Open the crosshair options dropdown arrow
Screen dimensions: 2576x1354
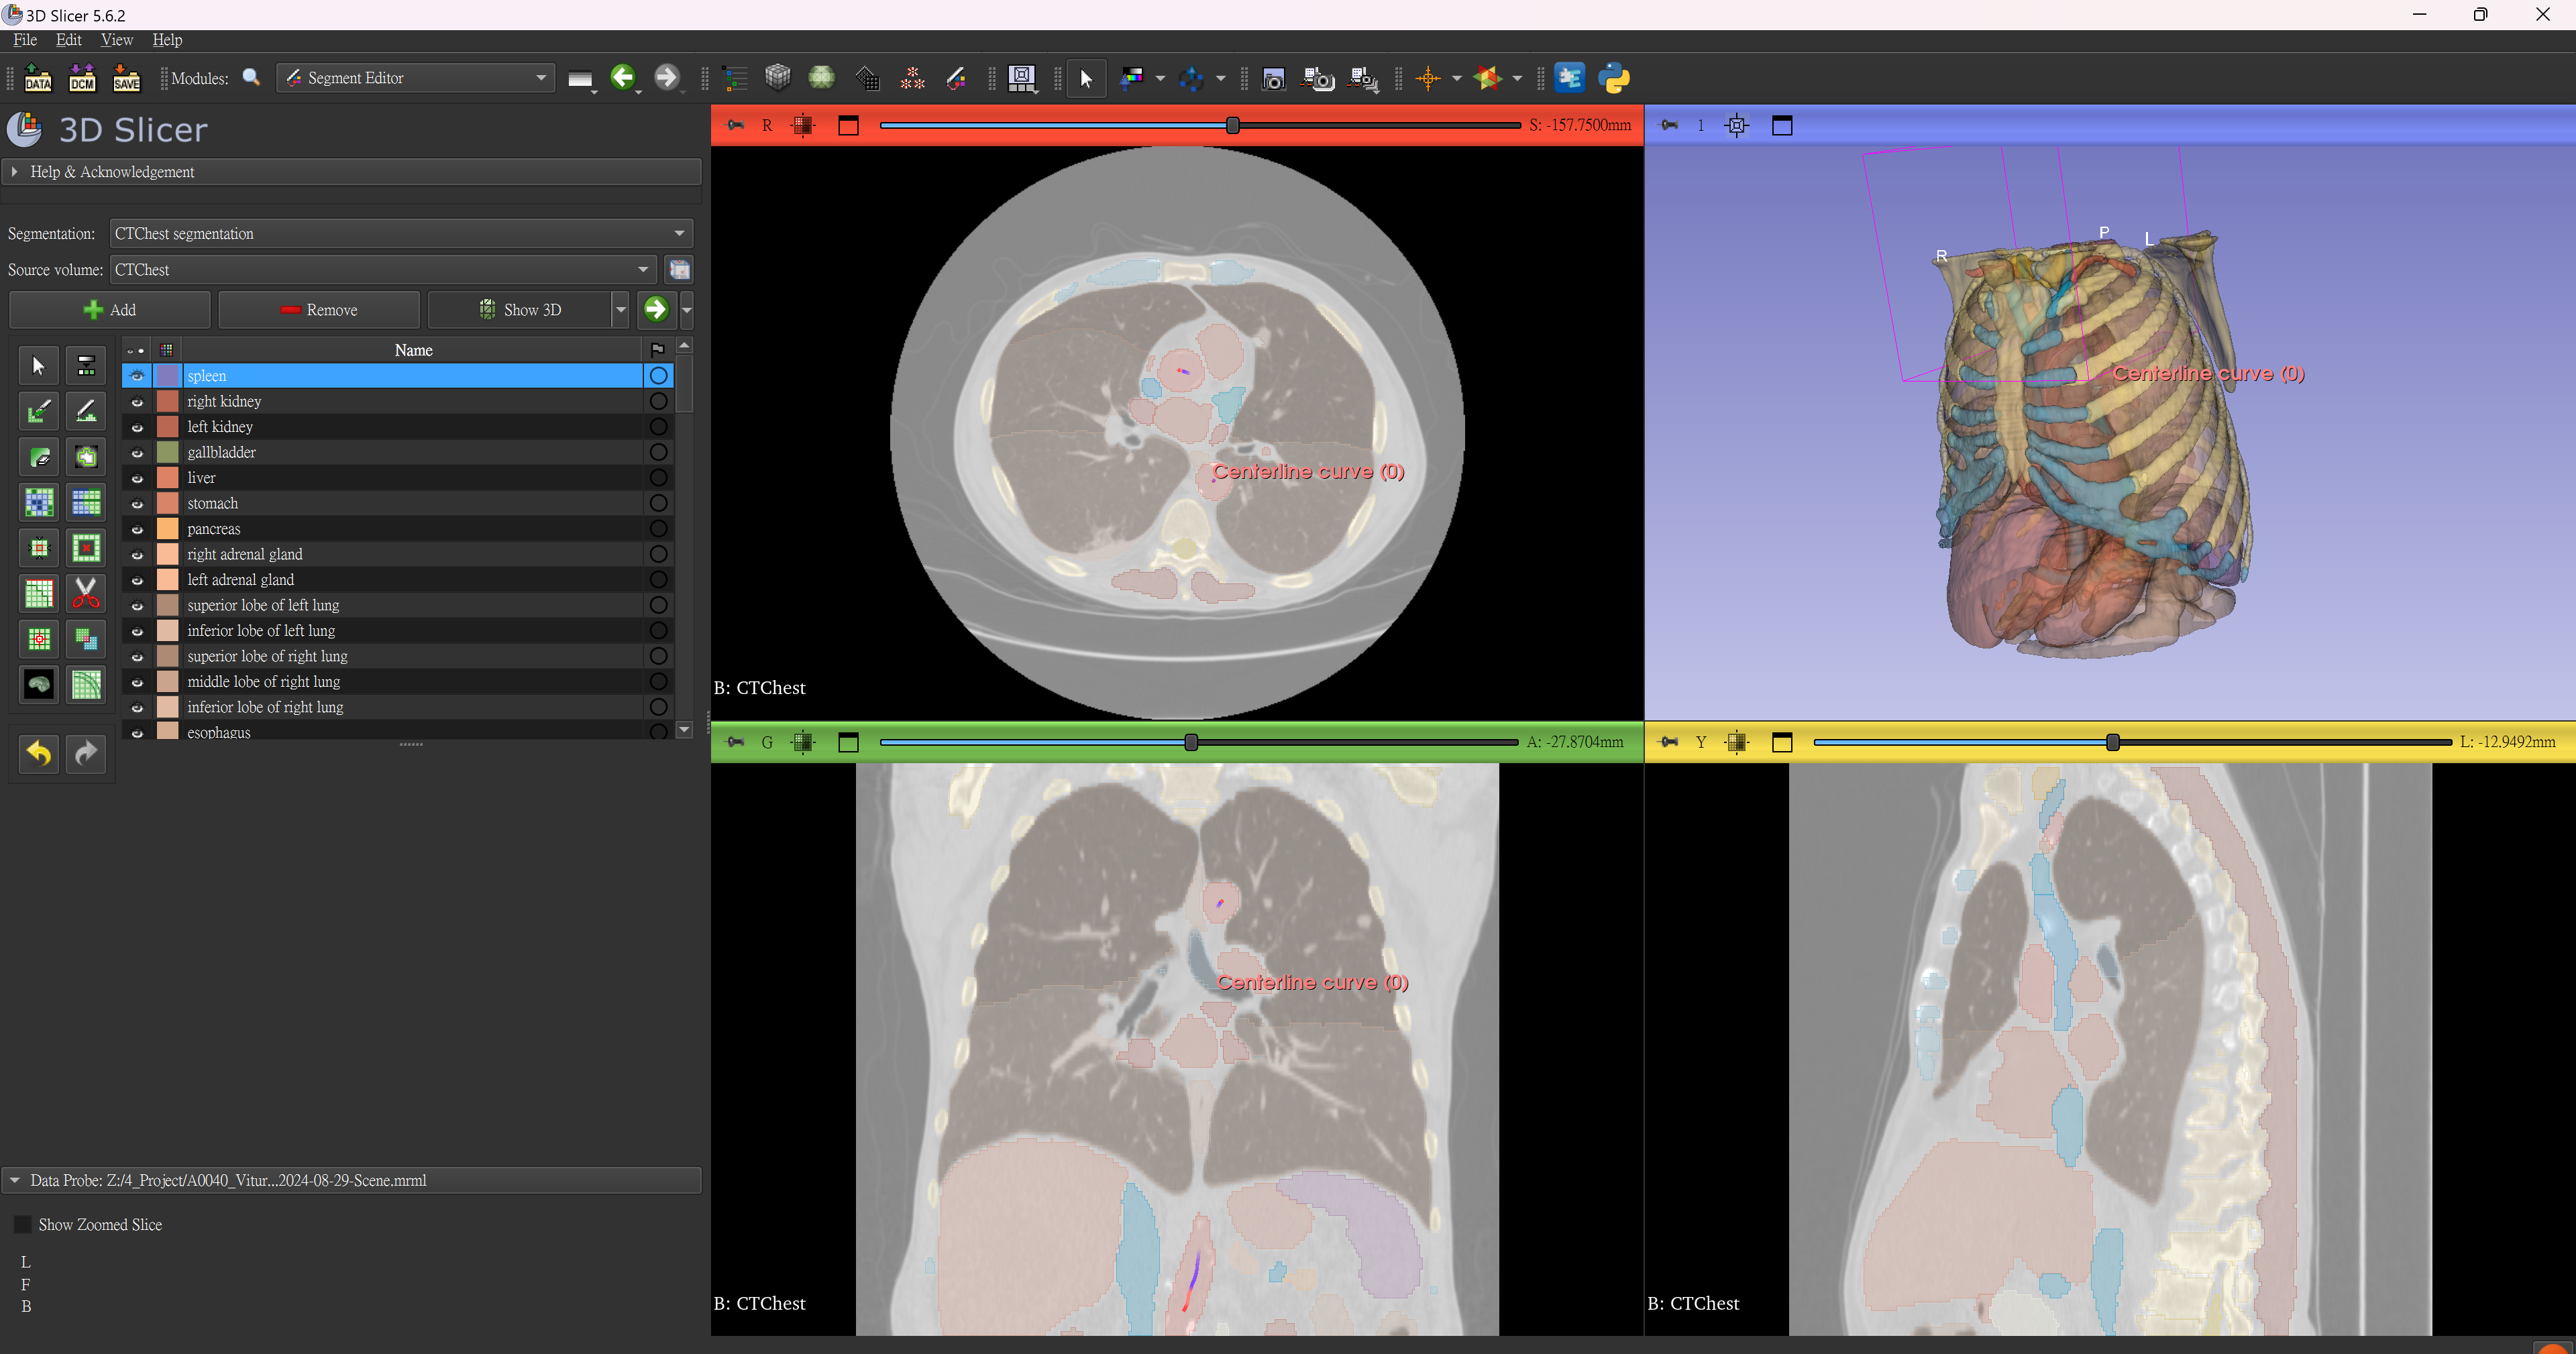1456,78
